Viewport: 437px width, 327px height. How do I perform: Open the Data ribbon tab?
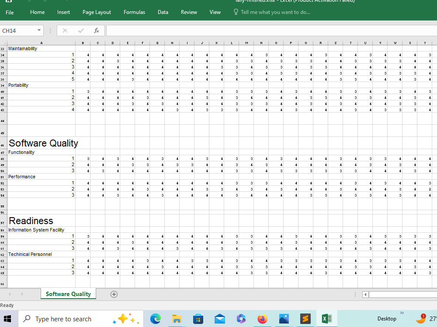pyautogui.click(x=163, y=12)
